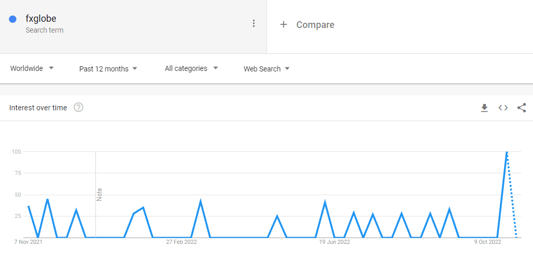Click the plus icon beside Compare
The height and width of the screenshot is (263, 533).
pos(284,24)
